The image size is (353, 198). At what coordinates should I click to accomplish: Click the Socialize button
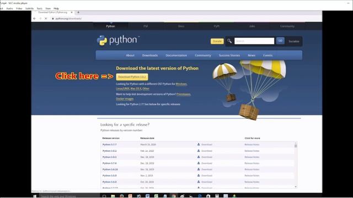[x=294, y=41]
